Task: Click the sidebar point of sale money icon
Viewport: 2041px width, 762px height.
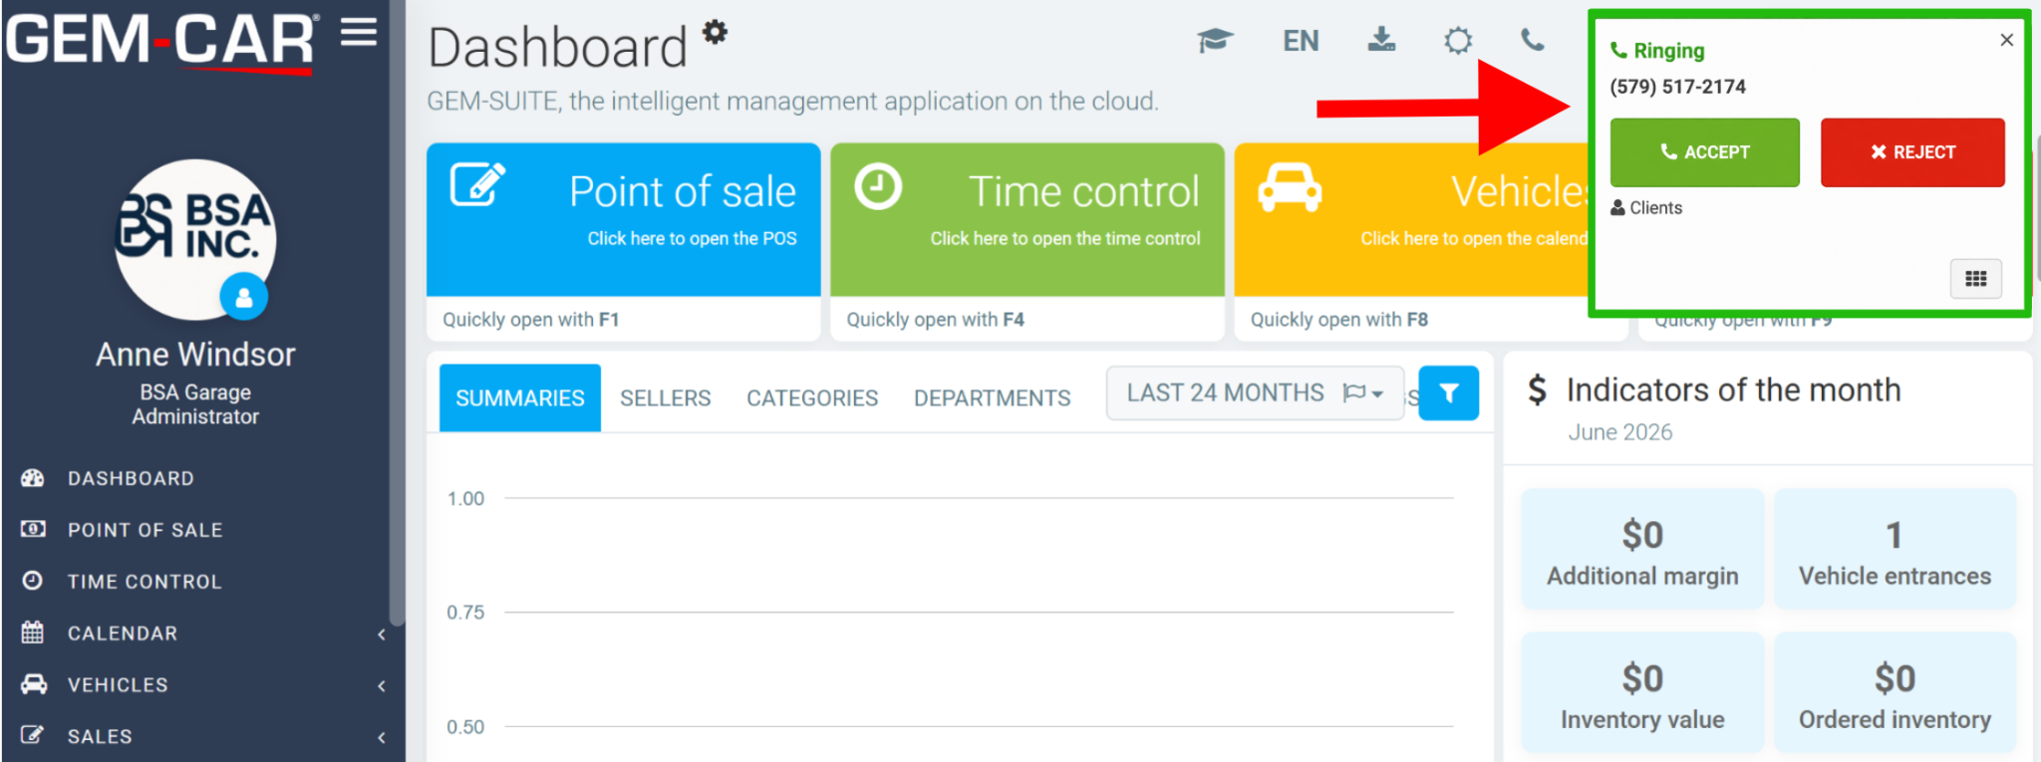Action: point(33,529)
